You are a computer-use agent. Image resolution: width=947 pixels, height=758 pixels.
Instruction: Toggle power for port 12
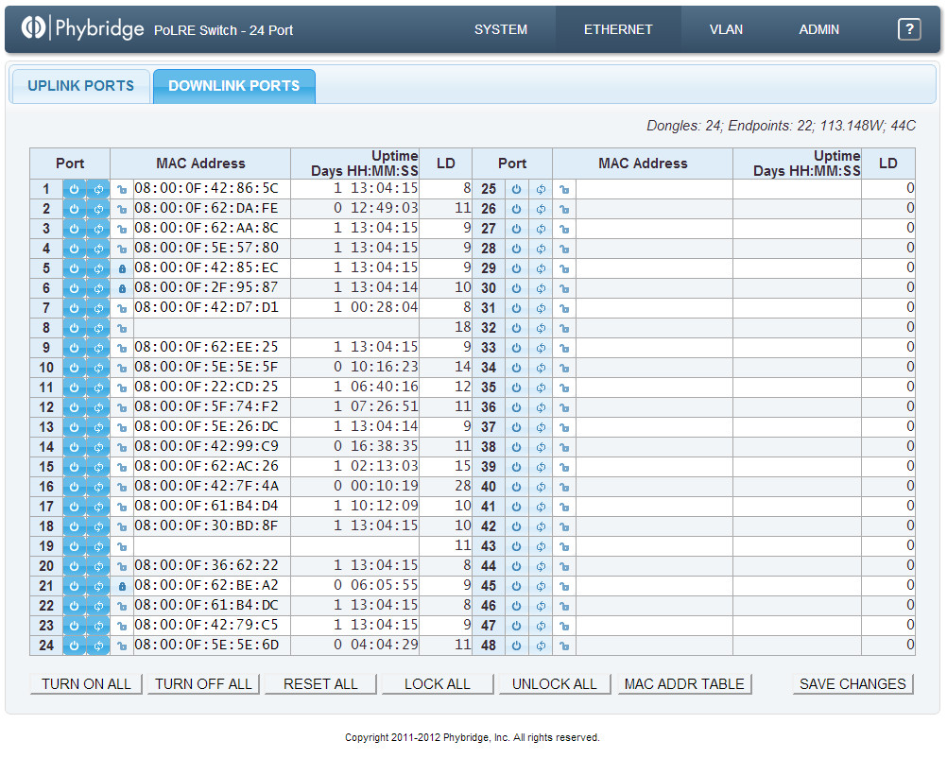point(74,407)
